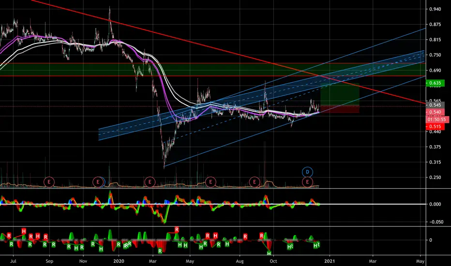Viewport: 451px width, 266px height.
Task: Open the blue dividend D marker
Action: pyautogui.click(x=307, y=172)
